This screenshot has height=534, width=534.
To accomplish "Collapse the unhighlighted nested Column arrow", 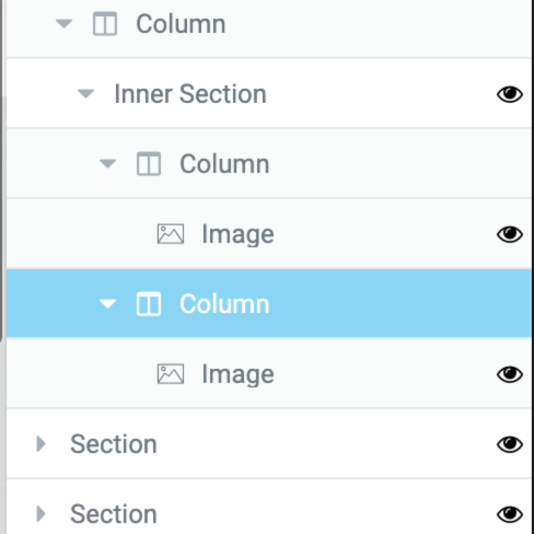I will (107, 164).
